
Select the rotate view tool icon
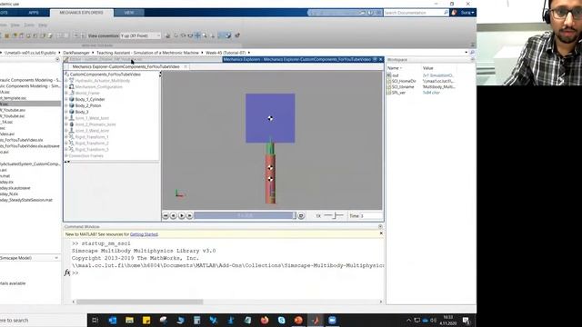184,35
